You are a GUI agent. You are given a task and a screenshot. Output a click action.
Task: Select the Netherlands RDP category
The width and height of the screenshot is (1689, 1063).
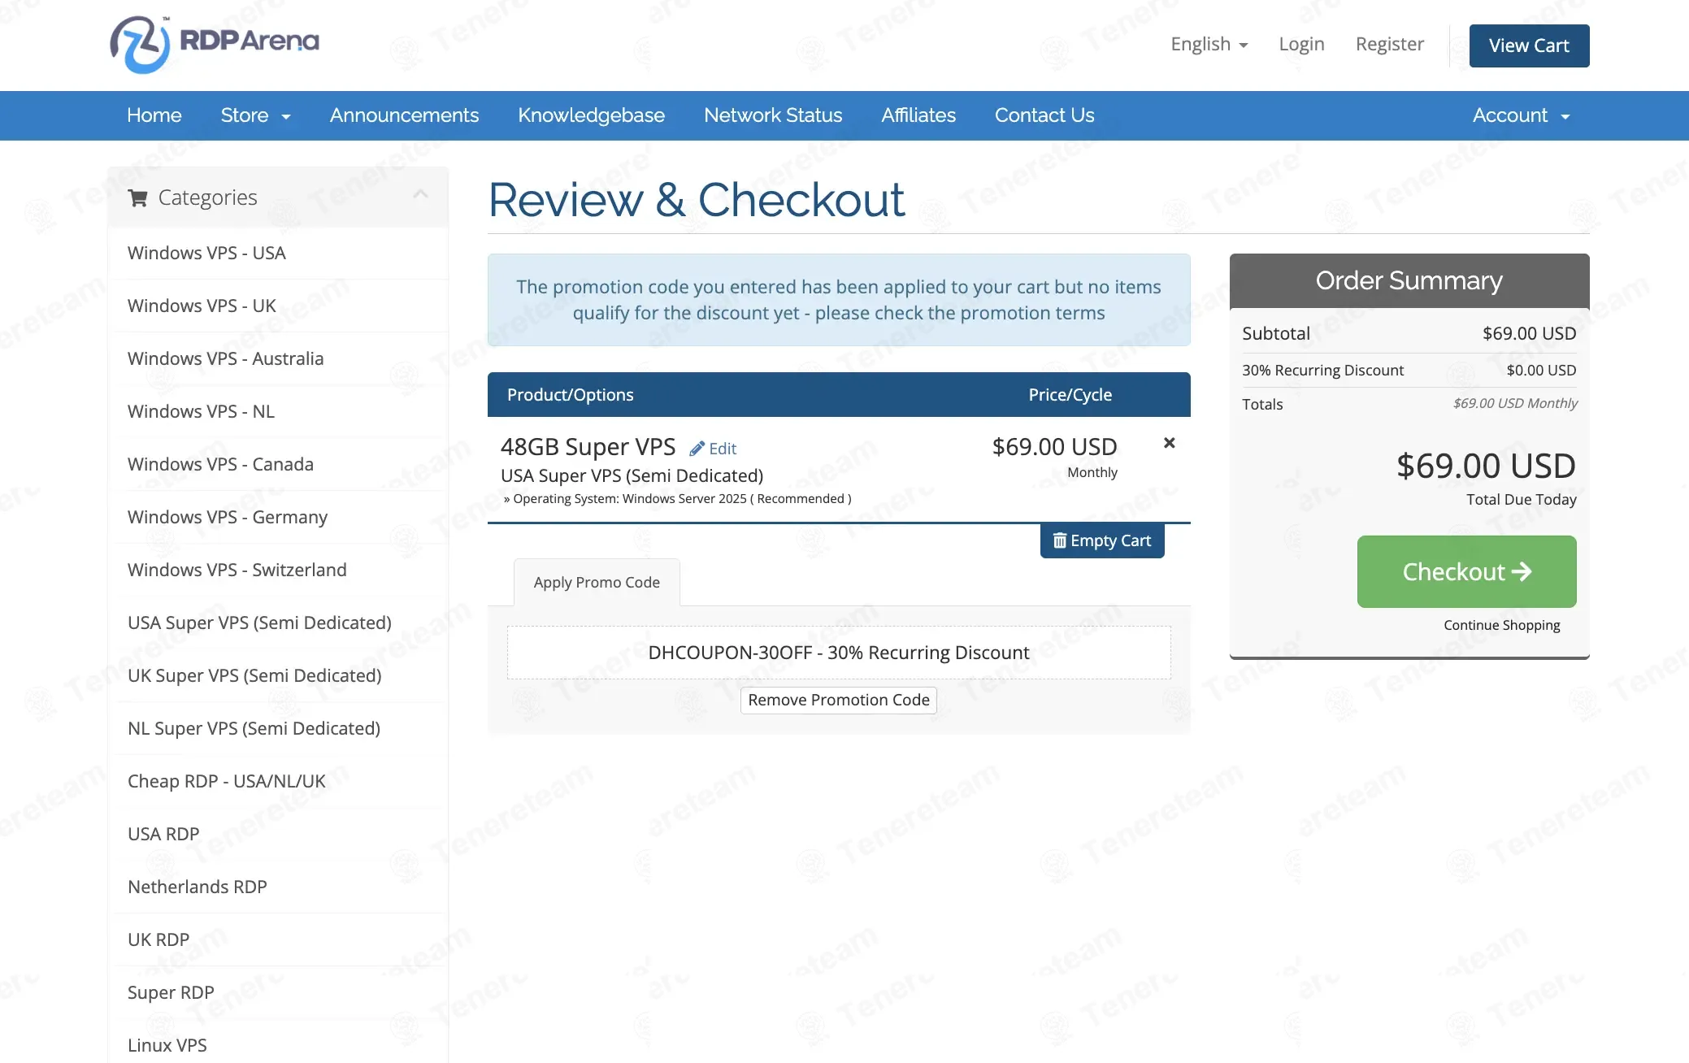(x=278, y=887)
